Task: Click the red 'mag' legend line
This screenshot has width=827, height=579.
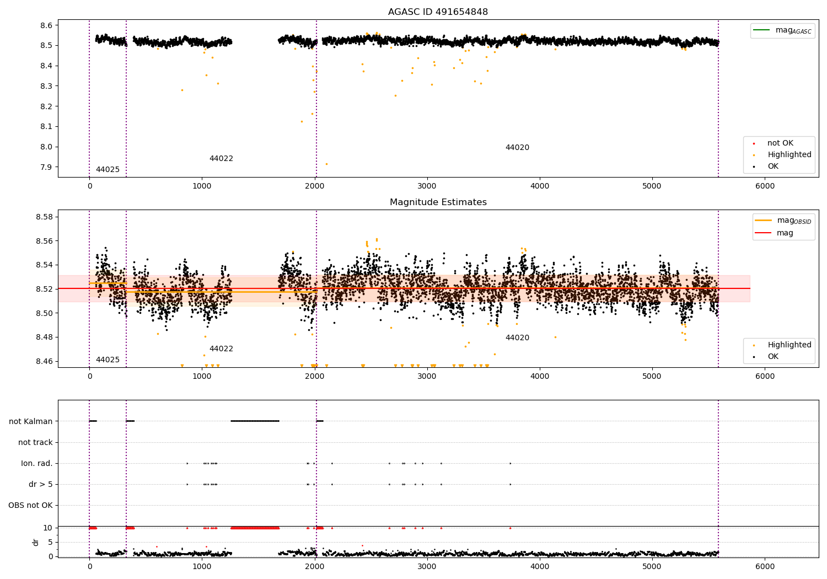Action: (764, 233)
